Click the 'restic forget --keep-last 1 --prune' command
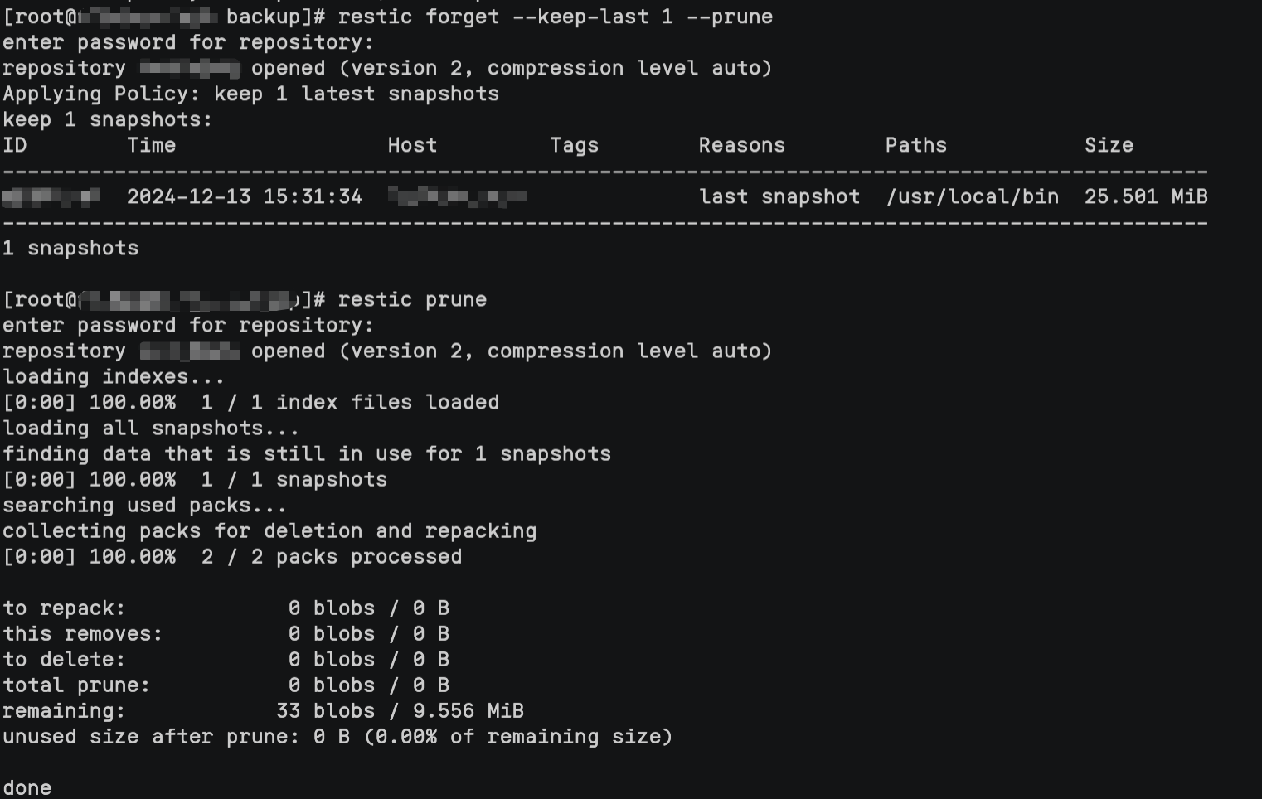The image size is (1262, 799). pos(555,17)
